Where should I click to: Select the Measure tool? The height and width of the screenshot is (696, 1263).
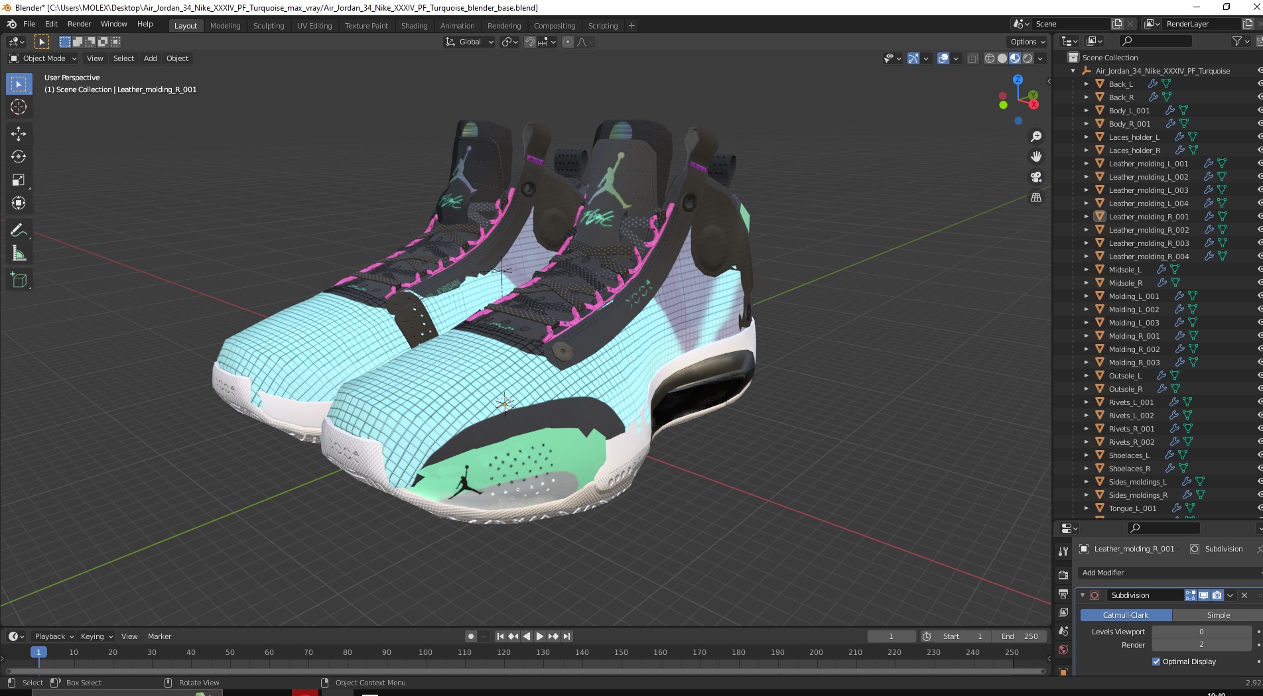(19, 253)
